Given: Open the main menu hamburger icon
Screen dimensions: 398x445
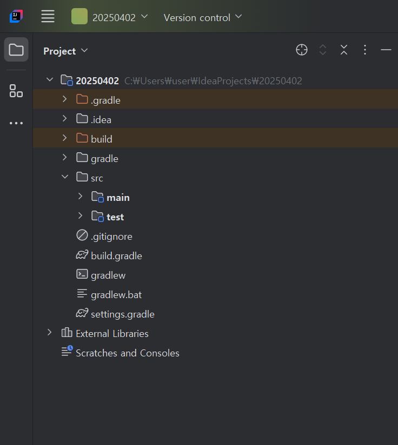Looking at the screenshot, I should pyautogui.click(x=48, y=17).
